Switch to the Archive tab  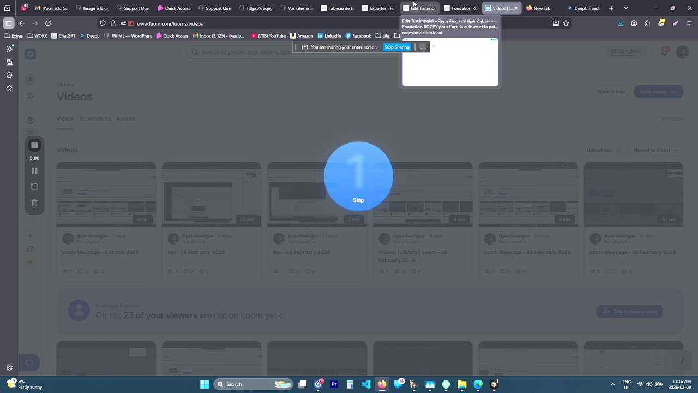[125, 118]
